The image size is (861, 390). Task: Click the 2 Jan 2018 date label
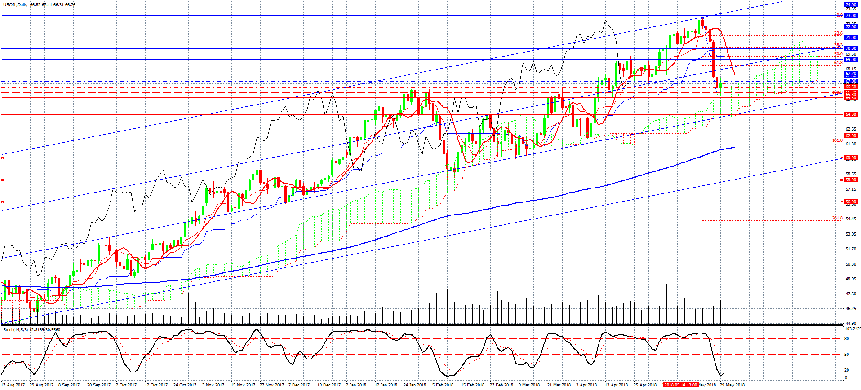coord(355,385)
